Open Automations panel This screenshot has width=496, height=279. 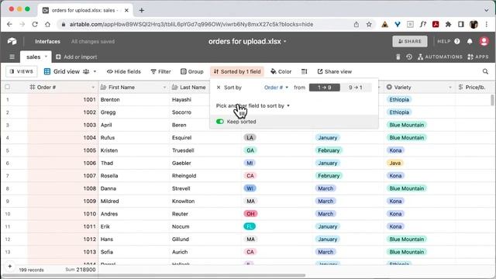pyautogui.click(x=440, y=57)
